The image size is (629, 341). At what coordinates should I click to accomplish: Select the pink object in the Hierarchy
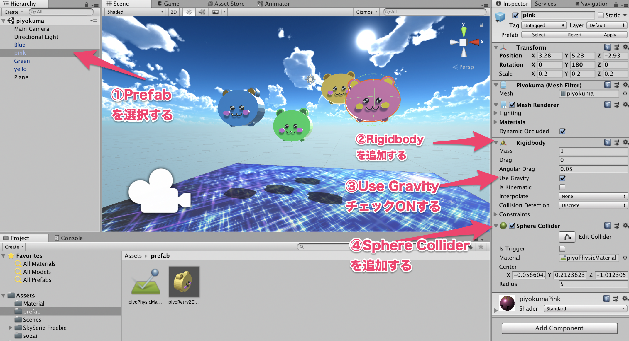pyautogui.click(x=20, y=53)
